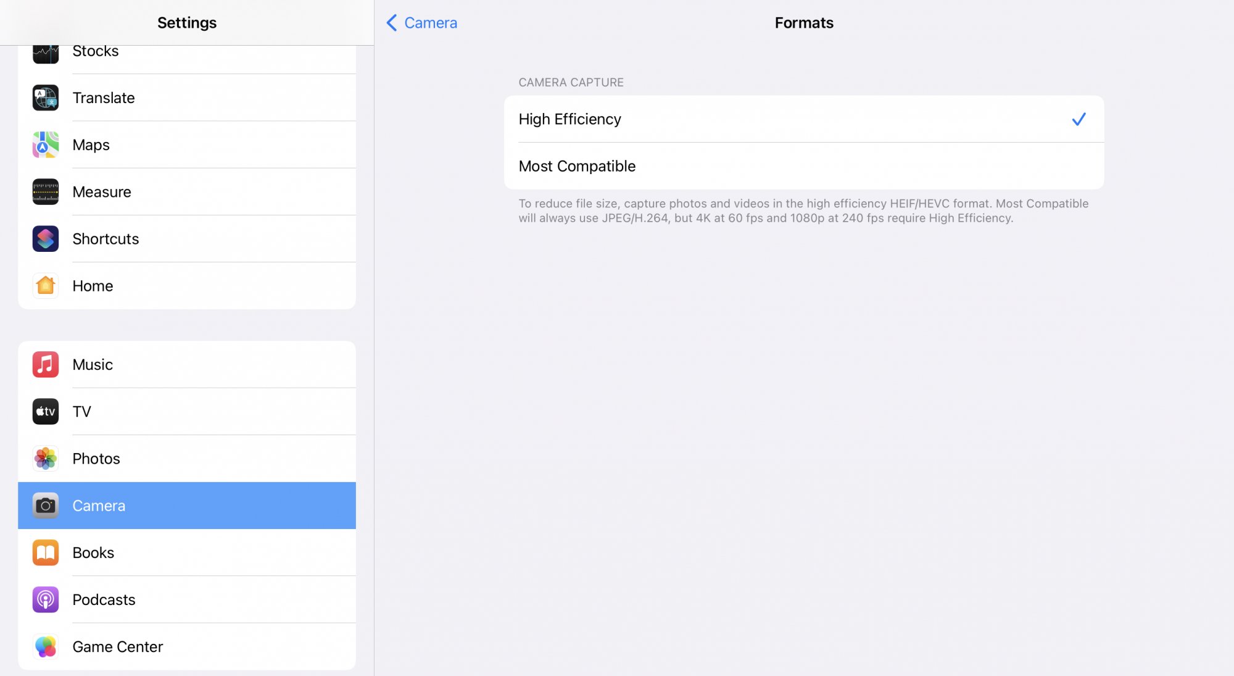Go back using the Camera chevron
1234x676 pixels.
pos(392,23)
